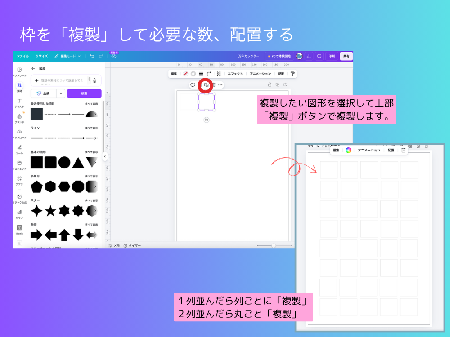This screenshot has width=450, height=337.
Task: Open the 編集モード dropdown
Action: pyautogui.click(x=67, y=56)
